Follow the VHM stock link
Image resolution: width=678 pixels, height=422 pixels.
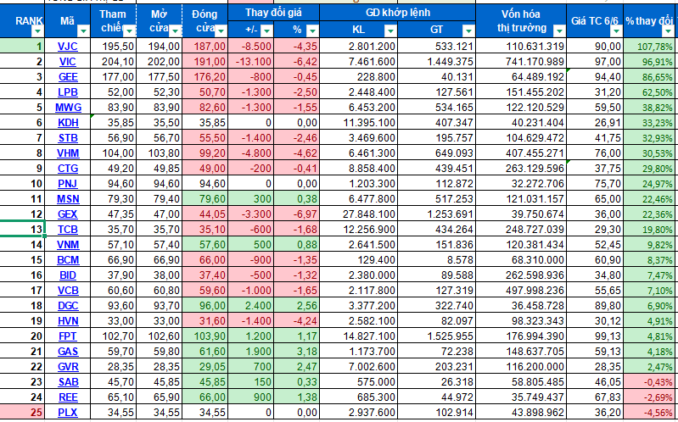pos(68,153)
